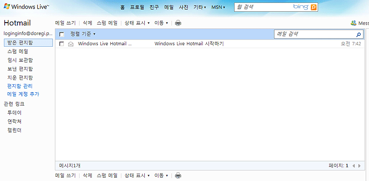Open message subject Windows Live Hotmail 시작하기
This screenshot has width=369, height=181.
point(189,44)
